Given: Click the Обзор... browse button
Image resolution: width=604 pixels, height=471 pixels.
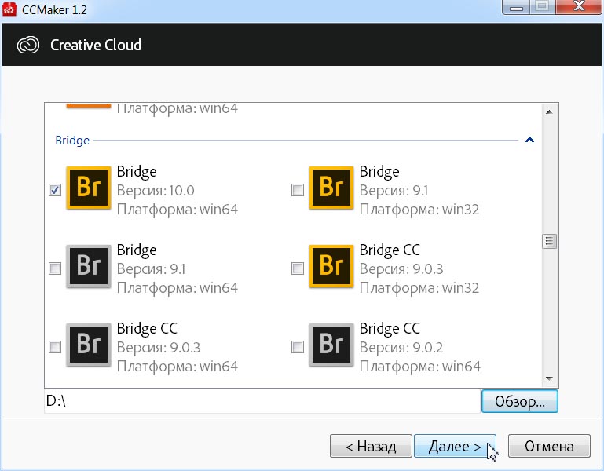Looking at the screenshot, I should tap(520, 401).
